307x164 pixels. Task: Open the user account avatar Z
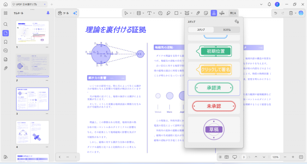[x=277, y=4]
